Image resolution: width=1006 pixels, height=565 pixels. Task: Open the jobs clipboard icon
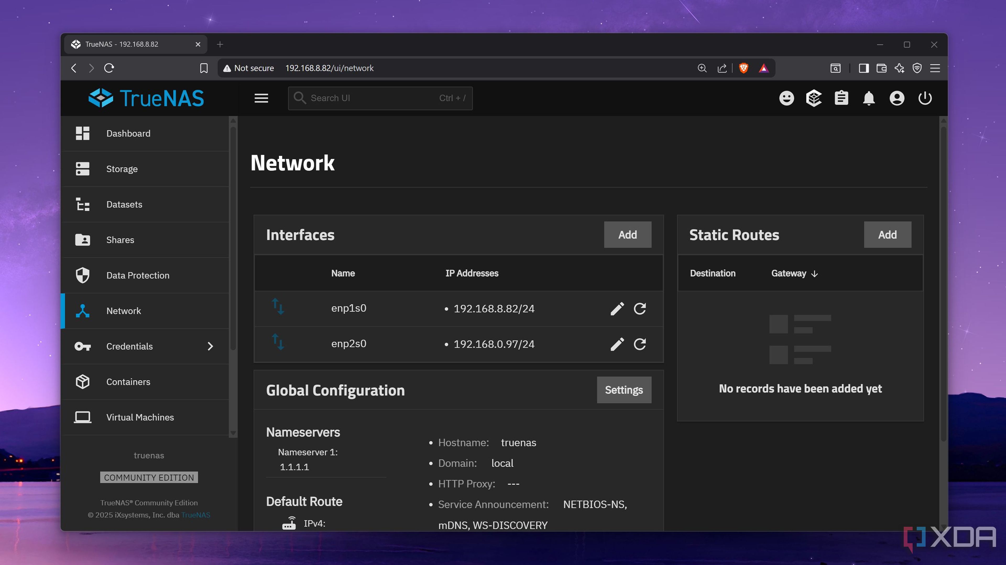pos(841,98)
